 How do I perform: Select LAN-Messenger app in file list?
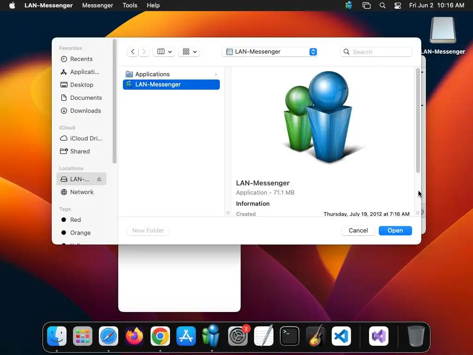pos(171,85)
